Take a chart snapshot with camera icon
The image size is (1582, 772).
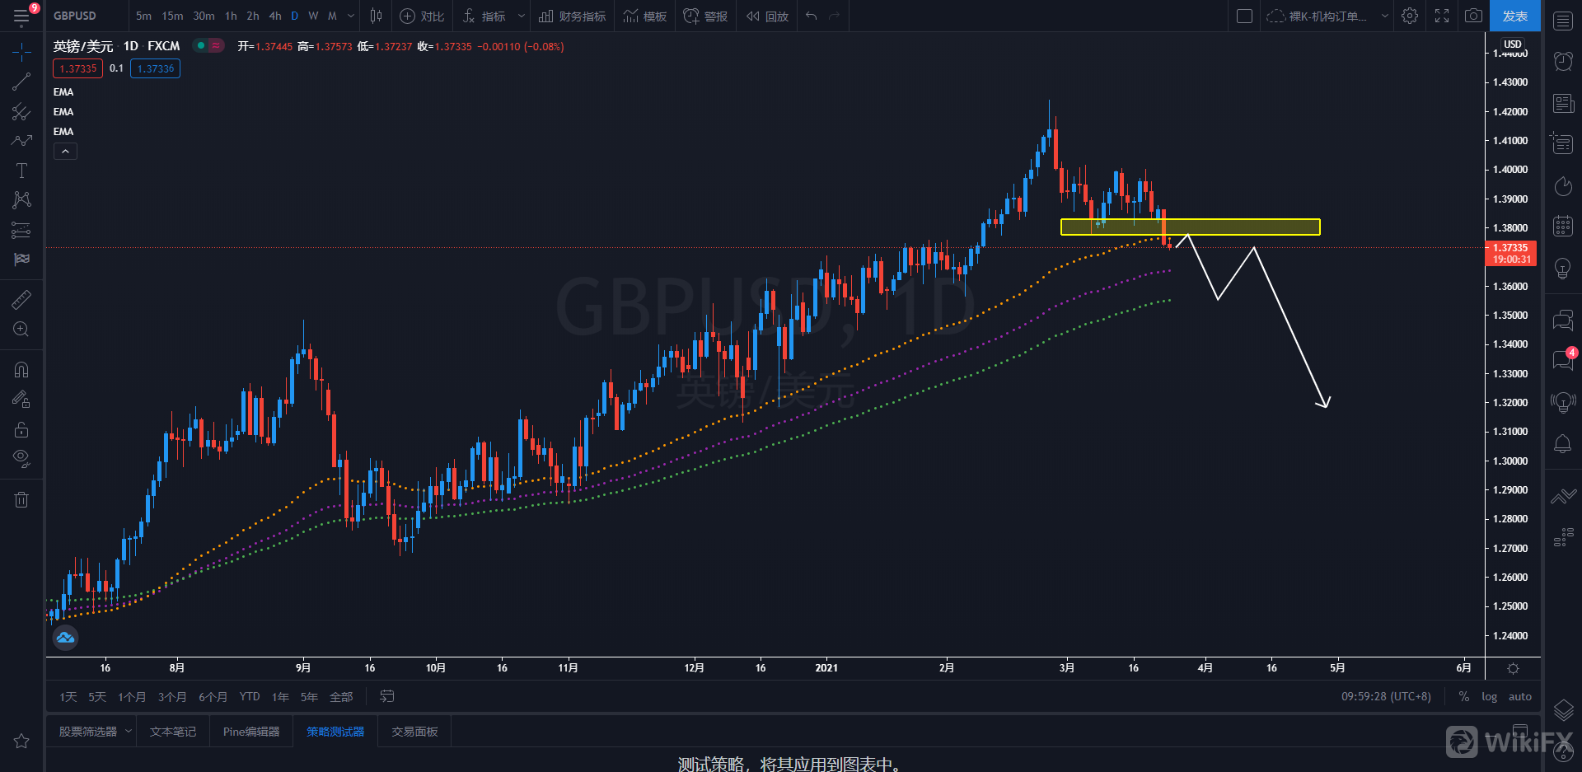1473,16
